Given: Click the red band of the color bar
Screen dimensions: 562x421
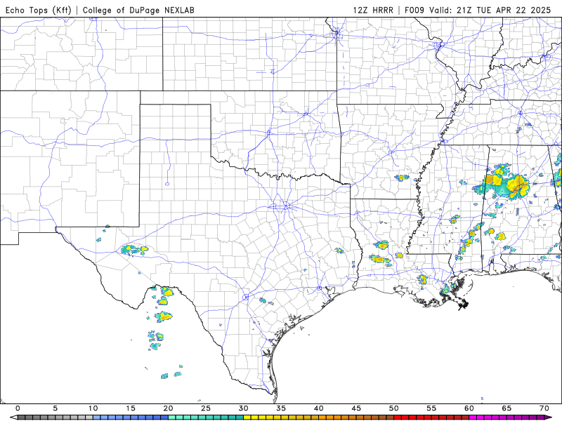Looking at the screenshot, I should 431,417.
